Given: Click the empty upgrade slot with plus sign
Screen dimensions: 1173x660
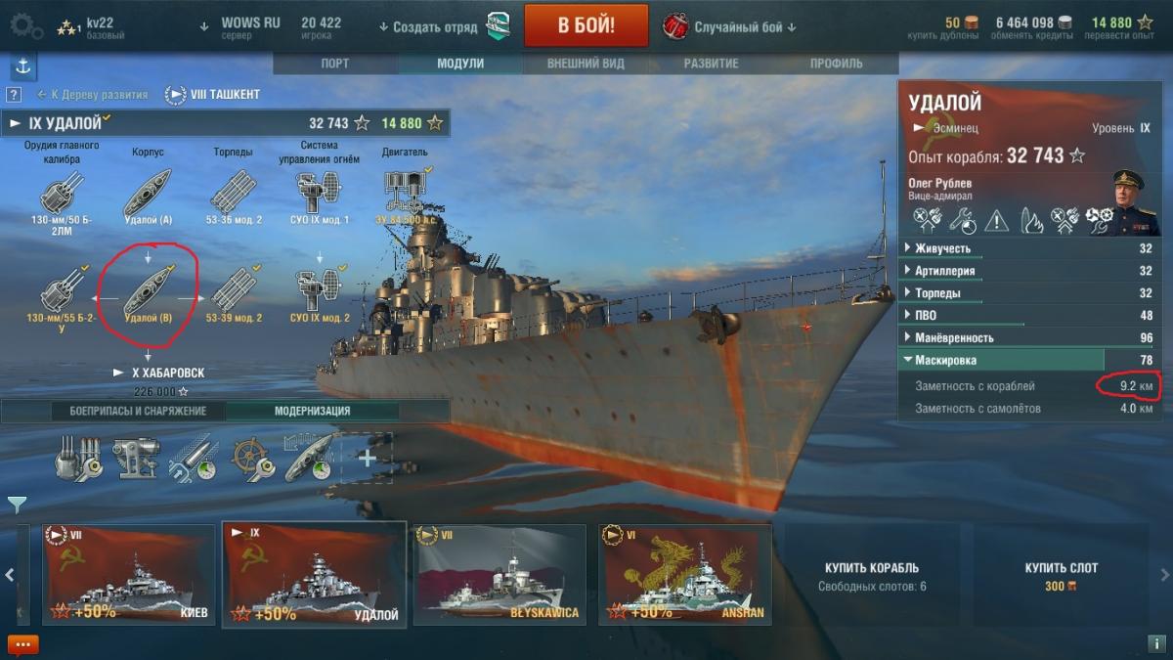Looking at the screenshot, I should click(368, 458).
